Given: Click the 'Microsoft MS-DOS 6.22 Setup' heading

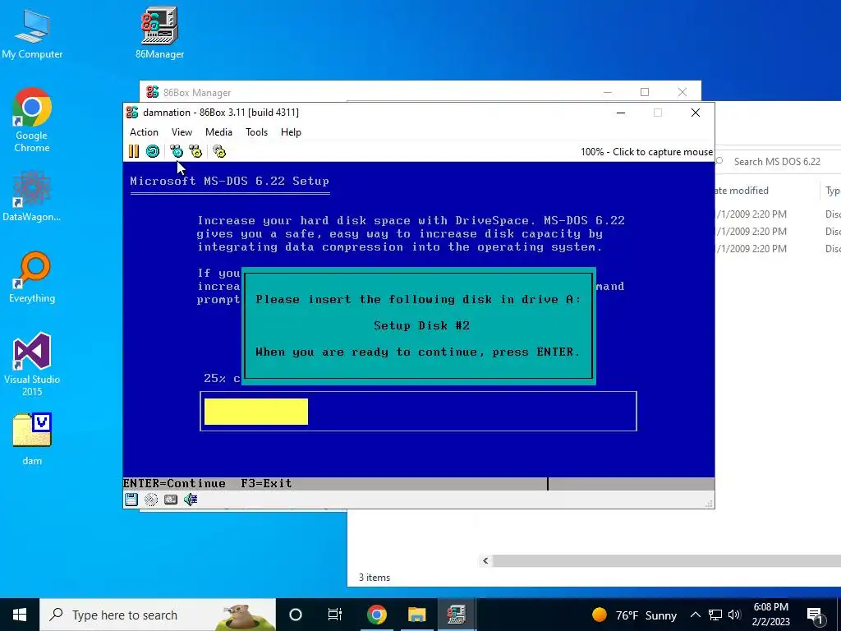Looking at the screenshot, I should tap(230, 181).
